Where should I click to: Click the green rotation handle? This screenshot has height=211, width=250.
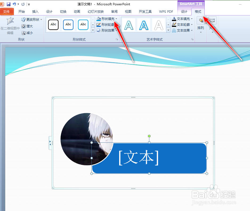[x=149, y=136]
